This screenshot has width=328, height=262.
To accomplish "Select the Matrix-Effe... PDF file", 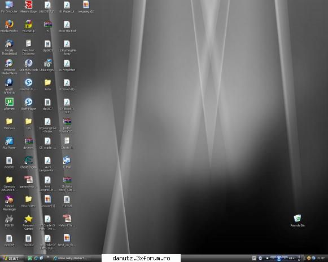I will (x=67, y=220).
